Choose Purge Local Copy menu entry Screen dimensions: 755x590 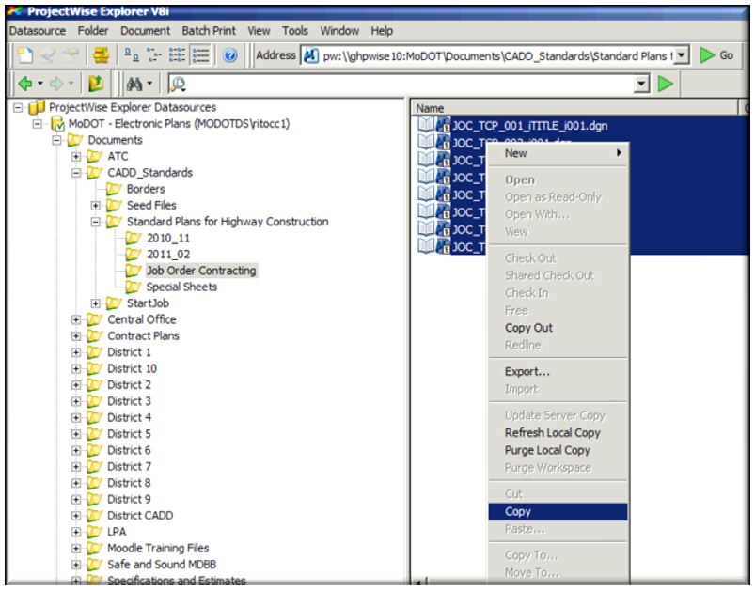tap(558, 450)
